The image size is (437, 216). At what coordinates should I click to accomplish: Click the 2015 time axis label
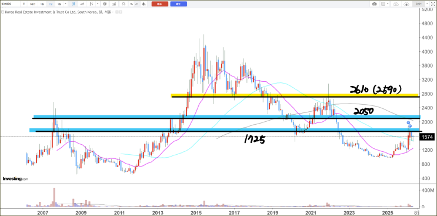tap(196, 212)
